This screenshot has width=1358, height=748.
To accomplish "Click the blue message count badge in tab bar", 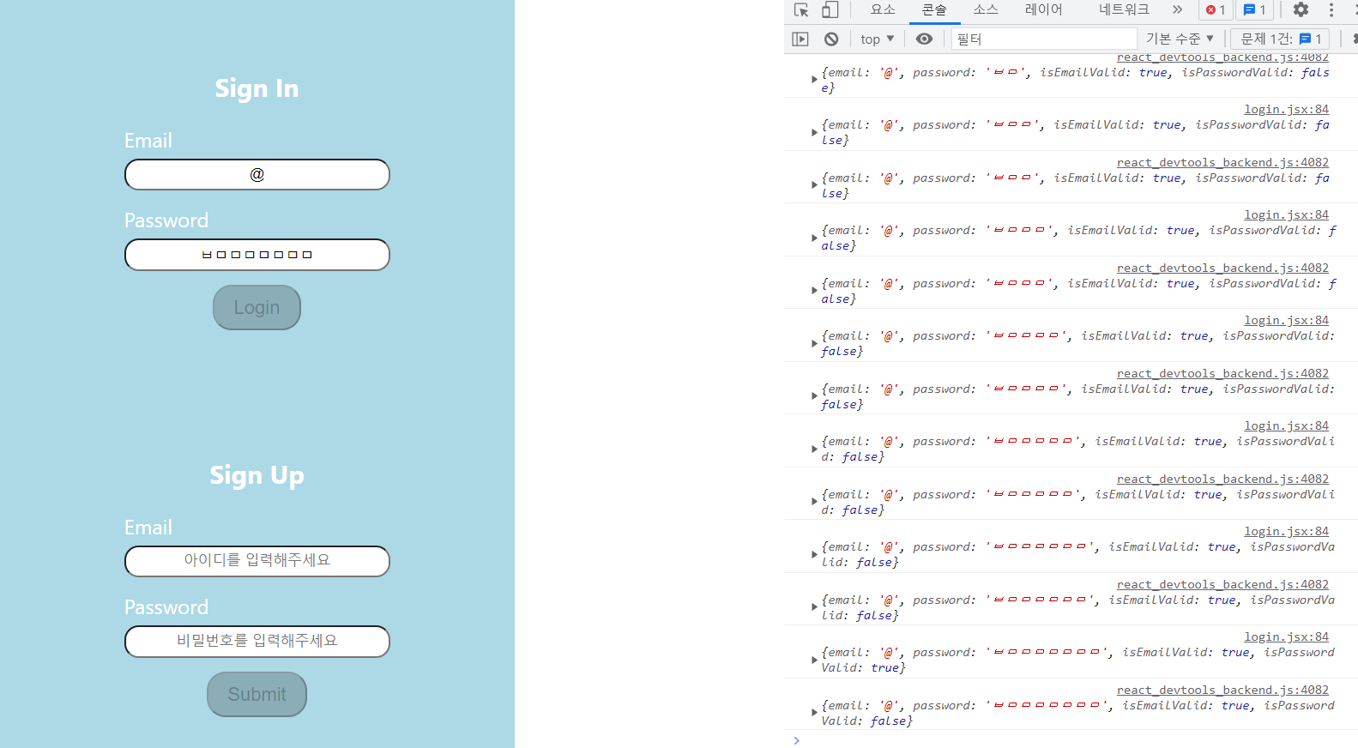I will pyautogui.click(x=1254, y=10).
